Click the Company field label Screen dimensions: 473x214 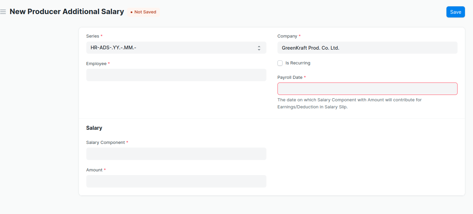(287, 36)
